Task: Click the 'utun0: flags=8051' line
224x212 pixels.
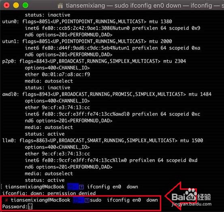Action: (87, 22)
